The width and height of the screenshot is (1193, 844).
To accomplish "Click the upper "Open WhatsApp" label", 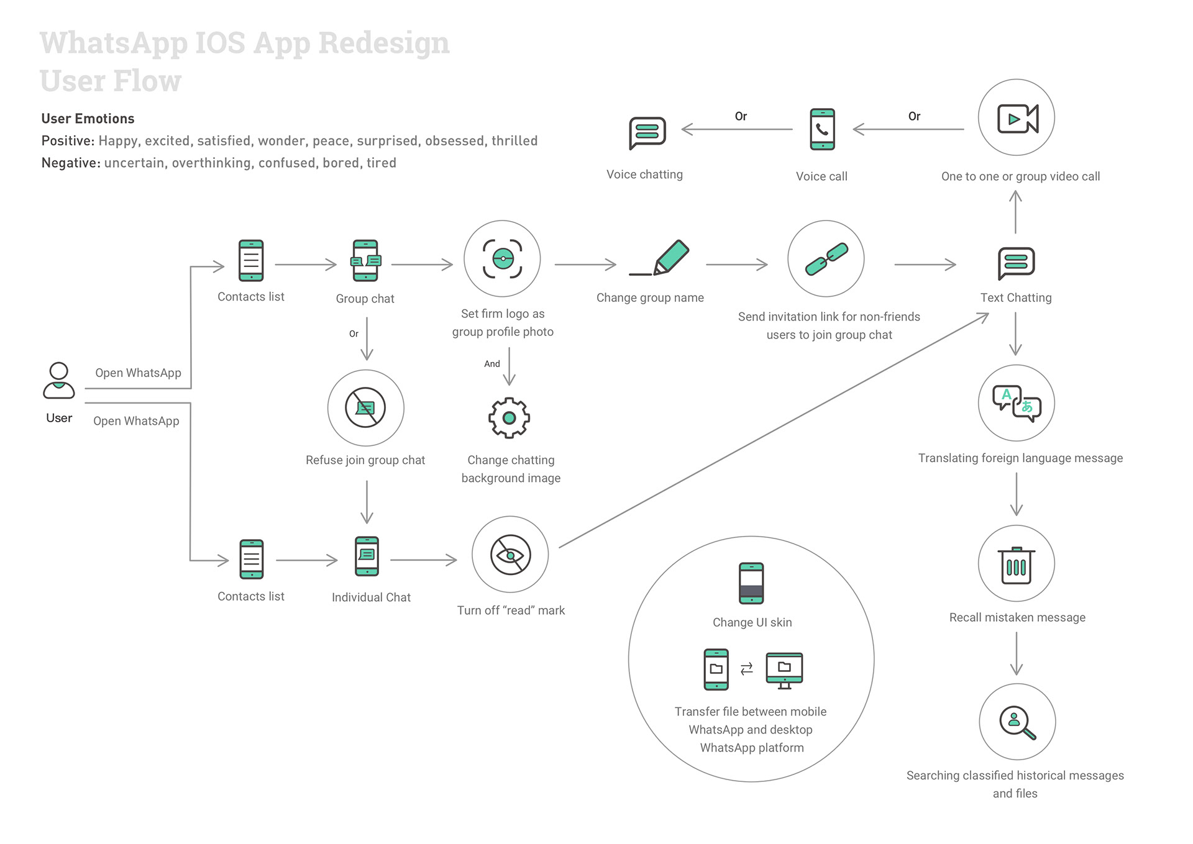I will pos(138,373).
